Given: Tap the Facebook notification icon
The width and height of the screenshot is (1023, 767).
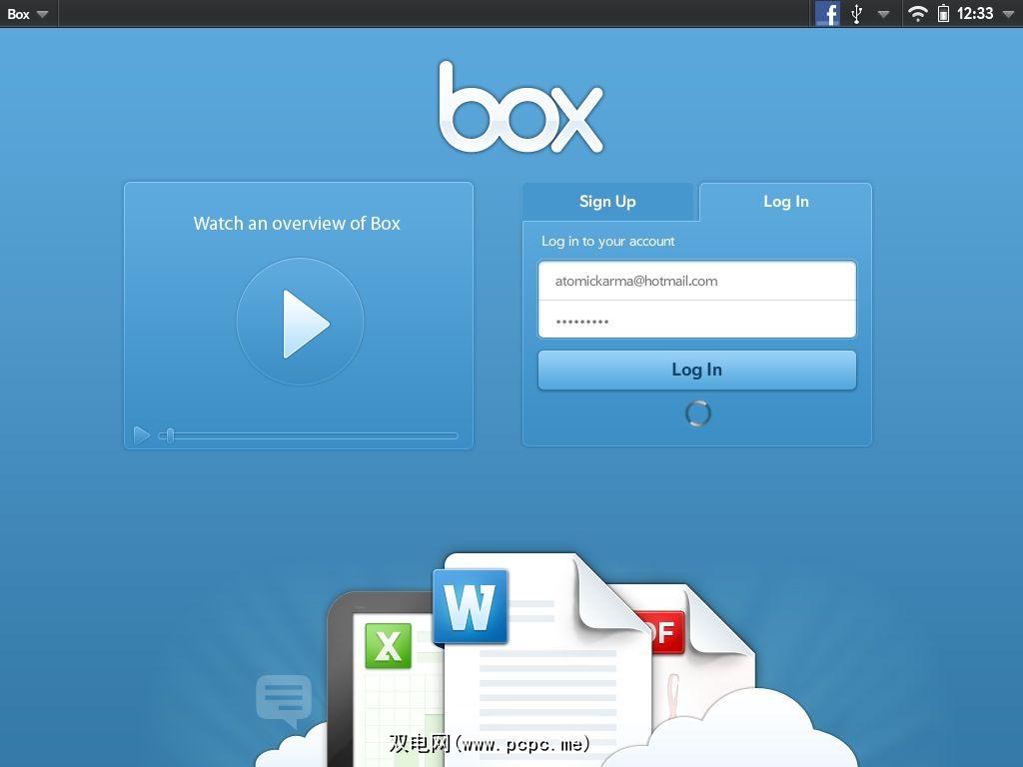Looking at the screenshot, I should click(827, 14).
